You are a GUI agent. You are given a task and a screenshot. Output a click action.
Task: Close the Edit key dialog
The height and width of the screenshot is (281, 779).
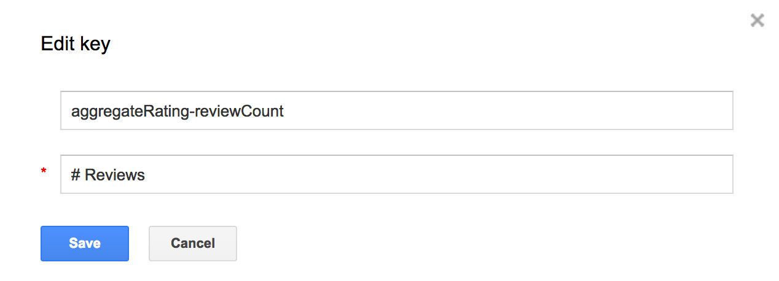(757, 21)
